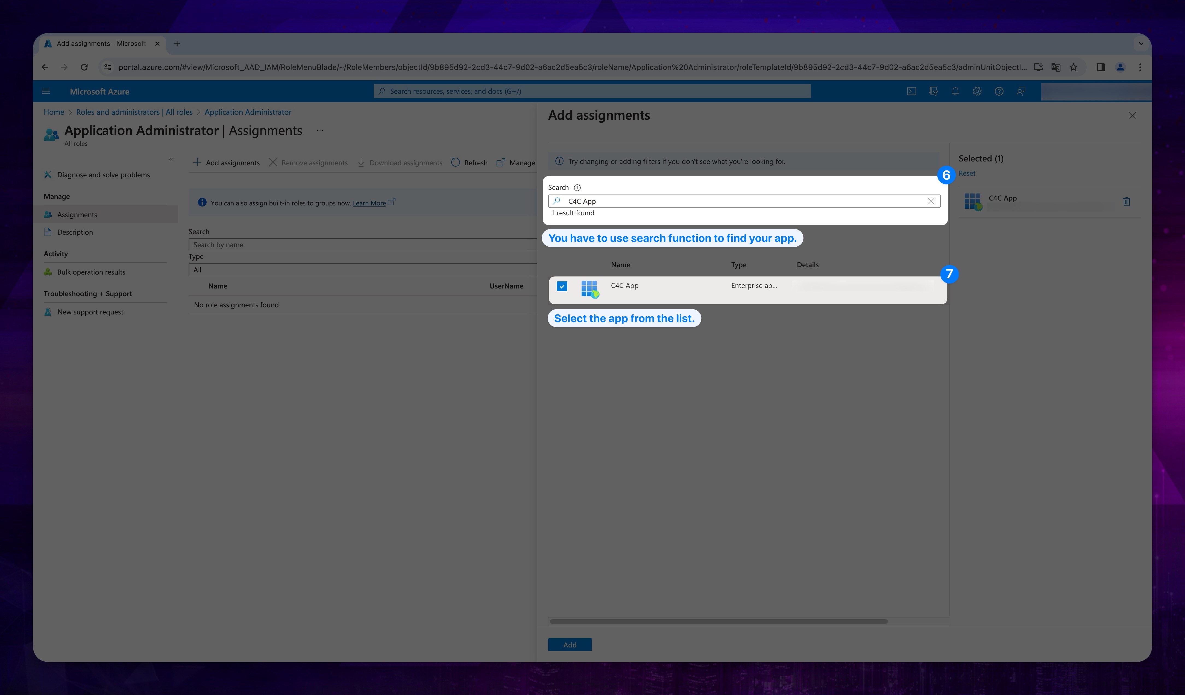Clear the C4C App search text with X
This screenshot has width=1185, height=695.
(931, 201)
